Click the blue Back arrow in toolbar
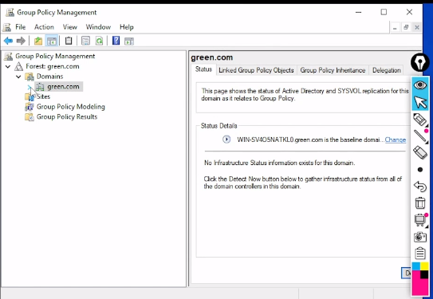Image resolution: width=433 pixels, height=299 pixels. click(8, 41)
